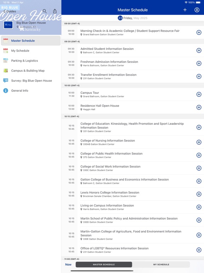The image size is (204, 273).
Task: Open College of Social Work Information Session details
Action: coord(133,168)
